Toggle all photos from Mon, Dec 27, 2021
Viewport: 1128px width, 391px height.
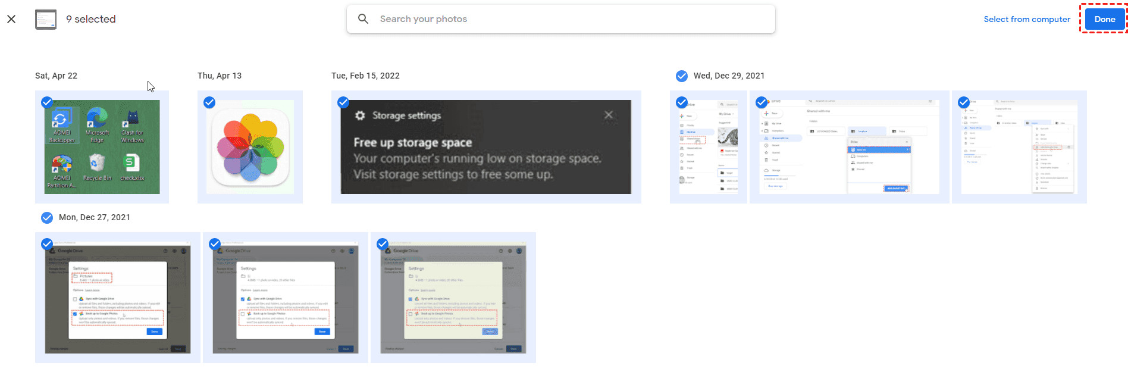[47, 218]
